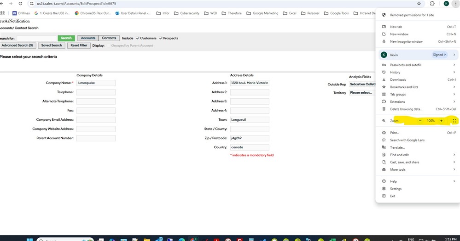Click the browser reload page icon

coord(20,3)
